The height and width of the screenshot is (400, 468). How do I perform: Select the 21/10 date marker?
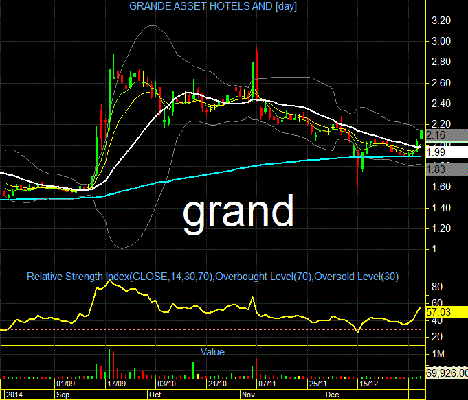point(217,384)
